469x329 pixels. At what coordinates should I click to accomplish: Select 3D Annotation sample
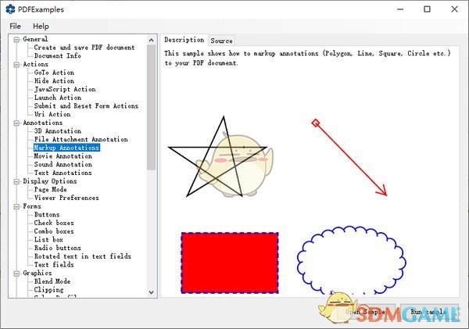[57, 131]
